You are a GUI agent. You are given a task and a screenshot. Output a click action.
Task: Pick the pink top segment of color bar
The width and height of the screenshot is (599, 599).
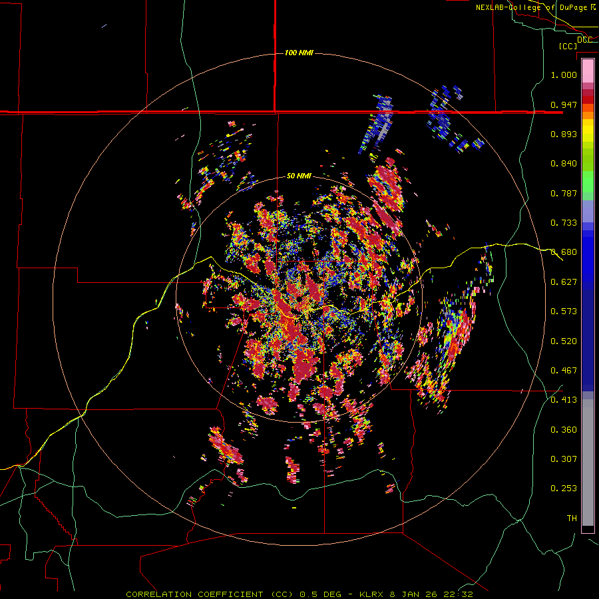588,71
